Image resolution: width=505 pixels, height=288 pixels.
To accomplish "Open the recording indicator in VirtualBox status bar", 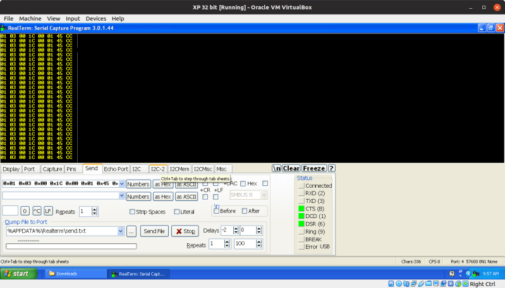I will (443, 284).
